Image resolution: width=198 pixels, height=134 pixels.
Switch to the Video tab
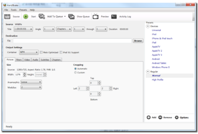pyautogui.click(x=27, y=60)
